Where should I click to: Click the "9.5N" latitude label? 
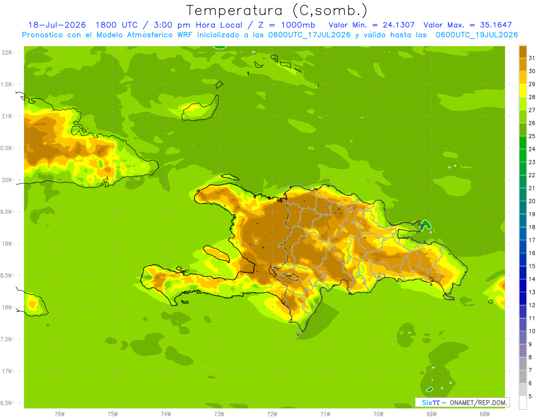(7, 212)
